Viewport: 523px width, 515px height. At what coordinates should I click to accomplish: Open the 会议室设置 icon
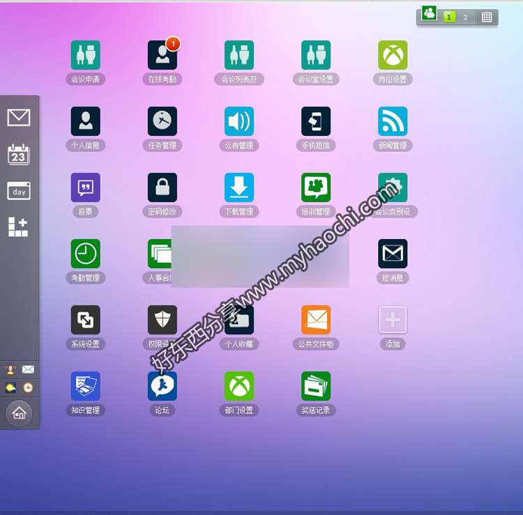tap(316, 55)
